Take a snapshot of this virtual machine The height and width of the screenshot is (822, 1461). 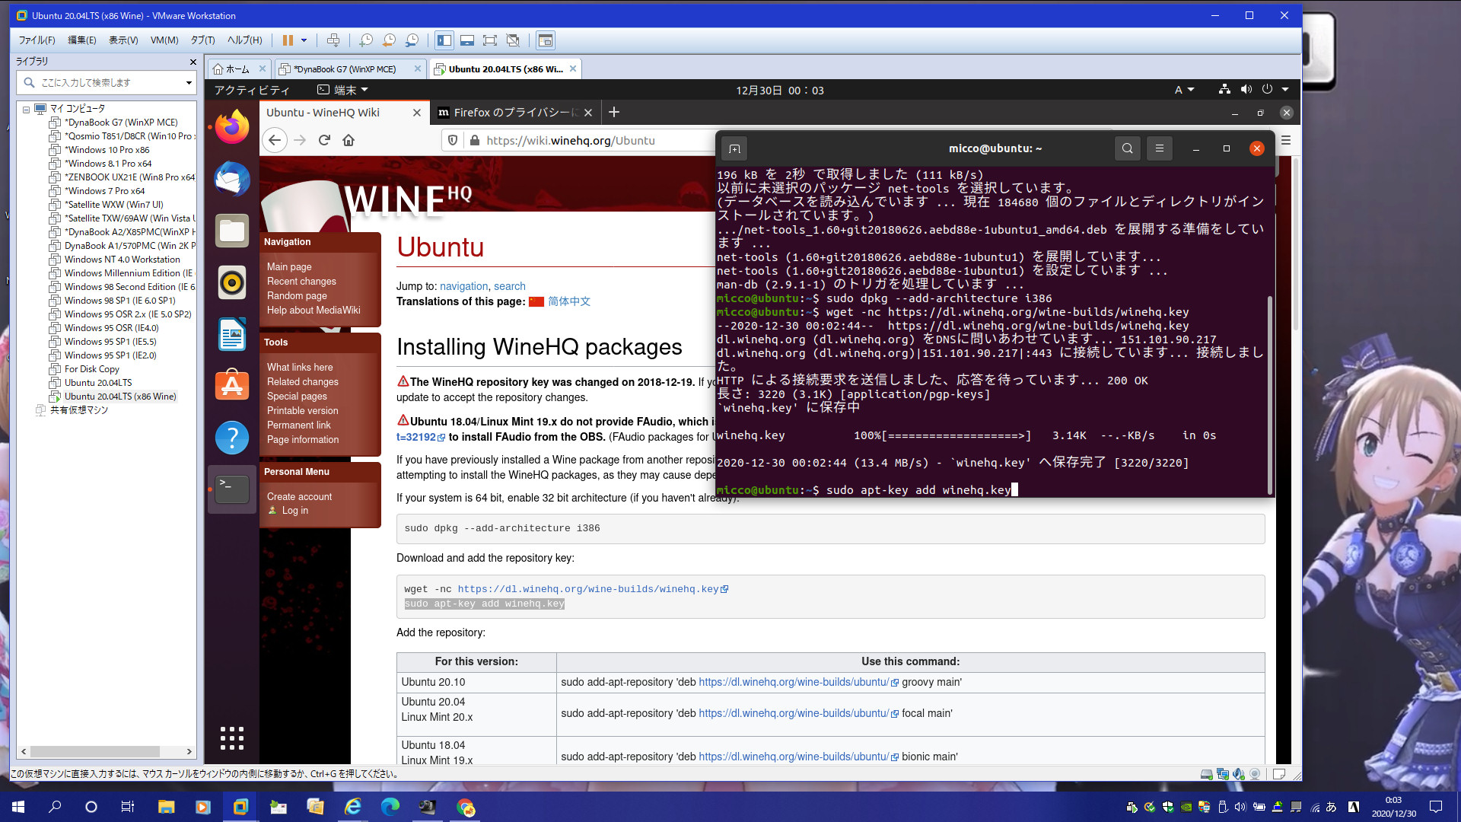point(366,40)
